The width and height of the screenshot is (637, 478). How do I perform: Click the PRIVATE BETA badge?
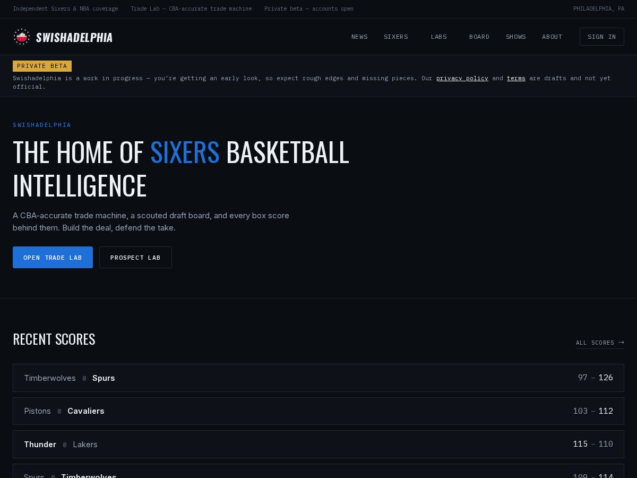42,66
